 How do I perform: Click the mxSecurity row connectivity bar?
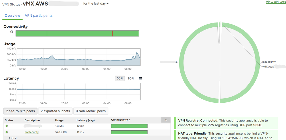[129, 132]
